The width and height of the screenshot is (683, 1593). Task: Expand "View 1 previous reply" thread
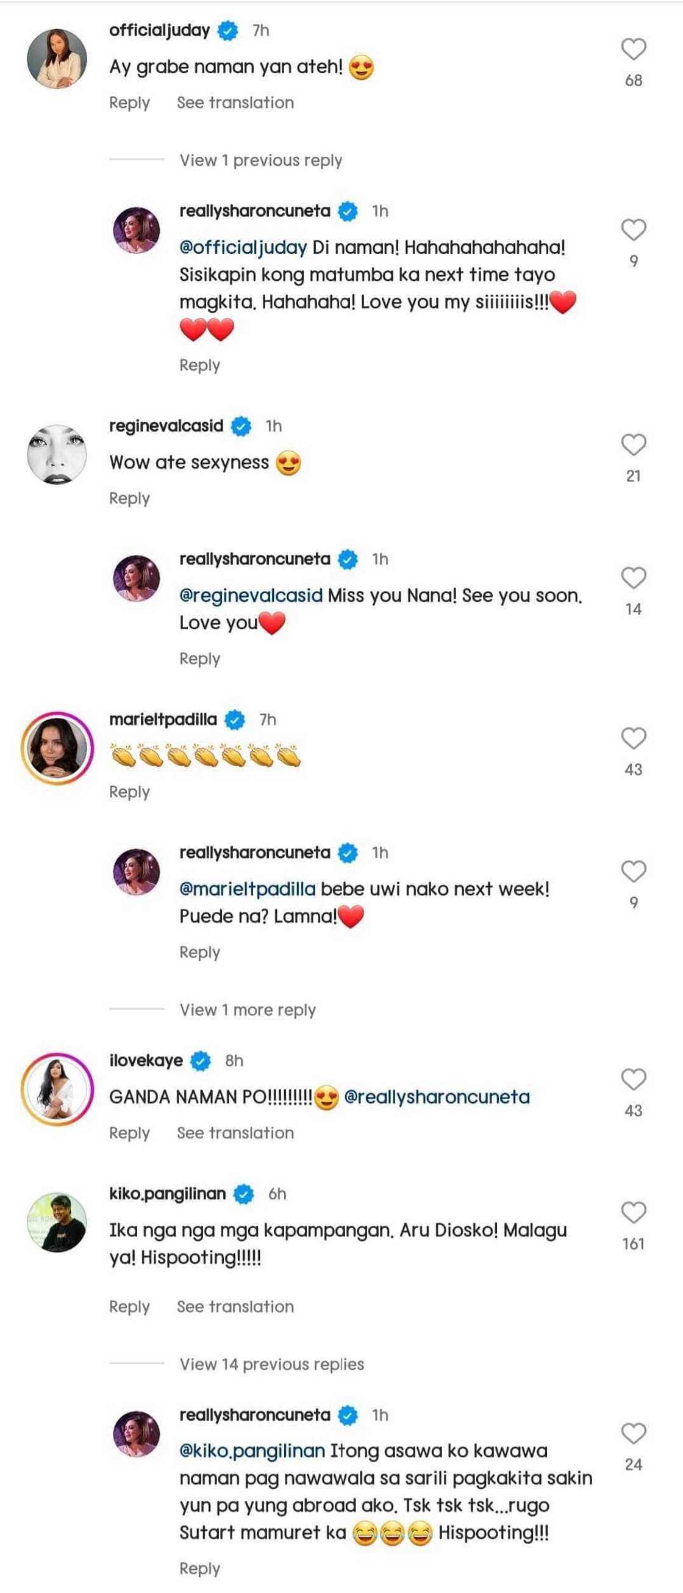tap(260, 161)
